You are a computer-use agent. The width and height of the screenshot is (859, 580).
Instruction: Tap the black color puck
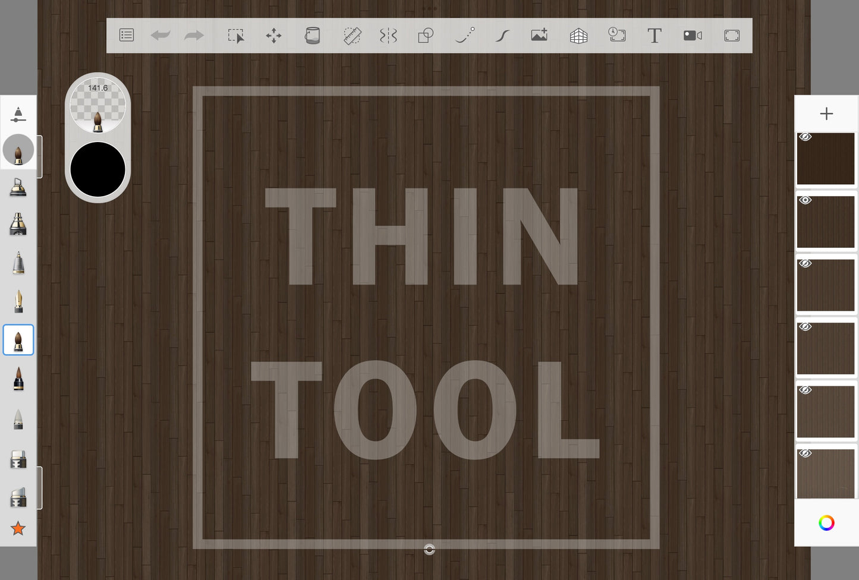(x=98, y=169)
